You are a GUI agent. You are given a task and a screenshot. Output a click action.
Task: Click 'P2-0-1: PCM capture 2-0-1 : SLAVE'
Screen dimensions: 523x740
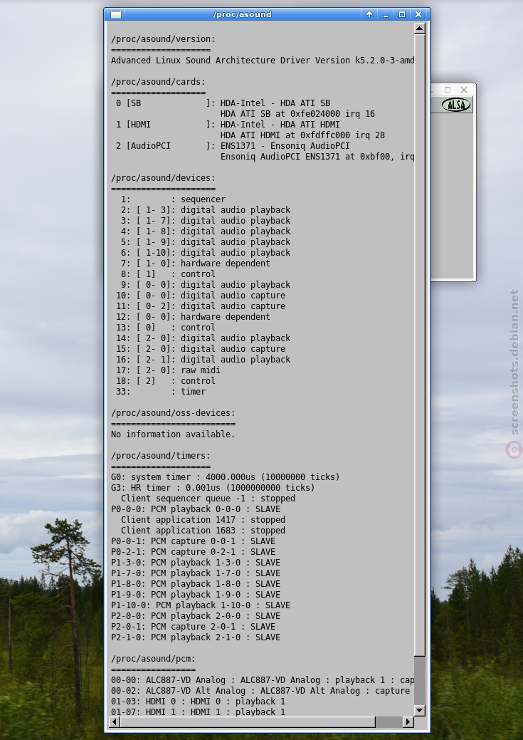coord(193,627)
